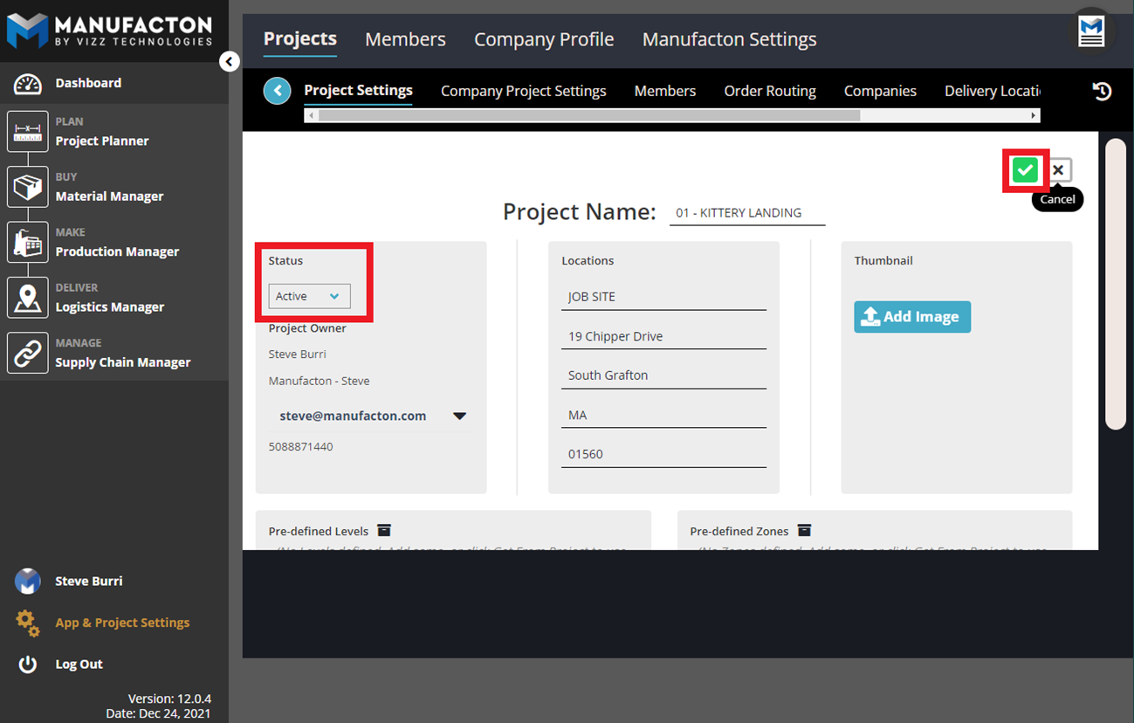Viewport: 1134px width, 723px height.
Task: Click the Pre-defined Zones archive icon
Action: tap(805, 530)
